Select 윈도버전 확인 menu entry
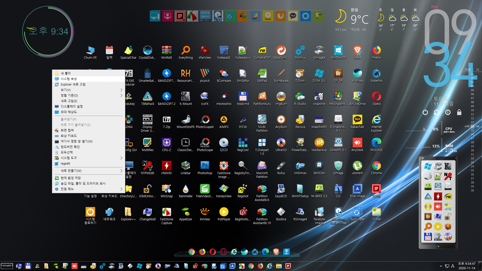The image size is (482, 271). (88, 147)
